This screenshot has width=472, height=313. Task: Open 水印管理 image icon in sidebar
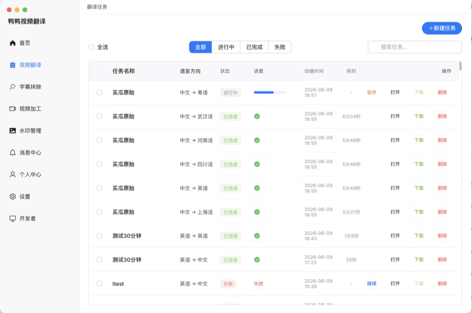[13, 130]
